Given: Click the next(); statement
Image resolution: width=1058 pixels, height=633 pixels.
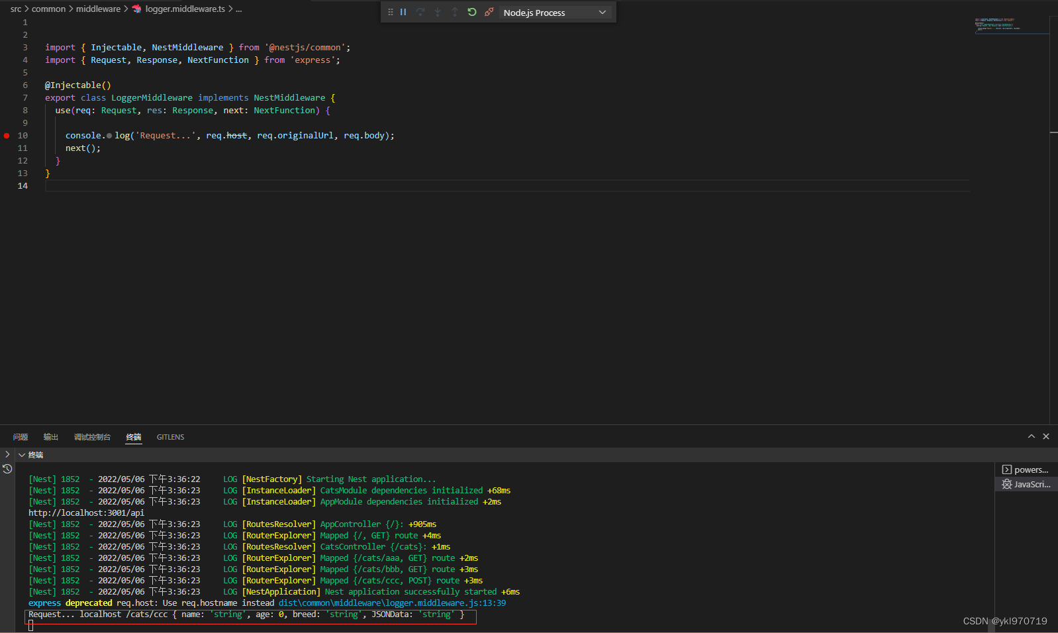Looking at the screenshot, I should click(x=83, y=148).
